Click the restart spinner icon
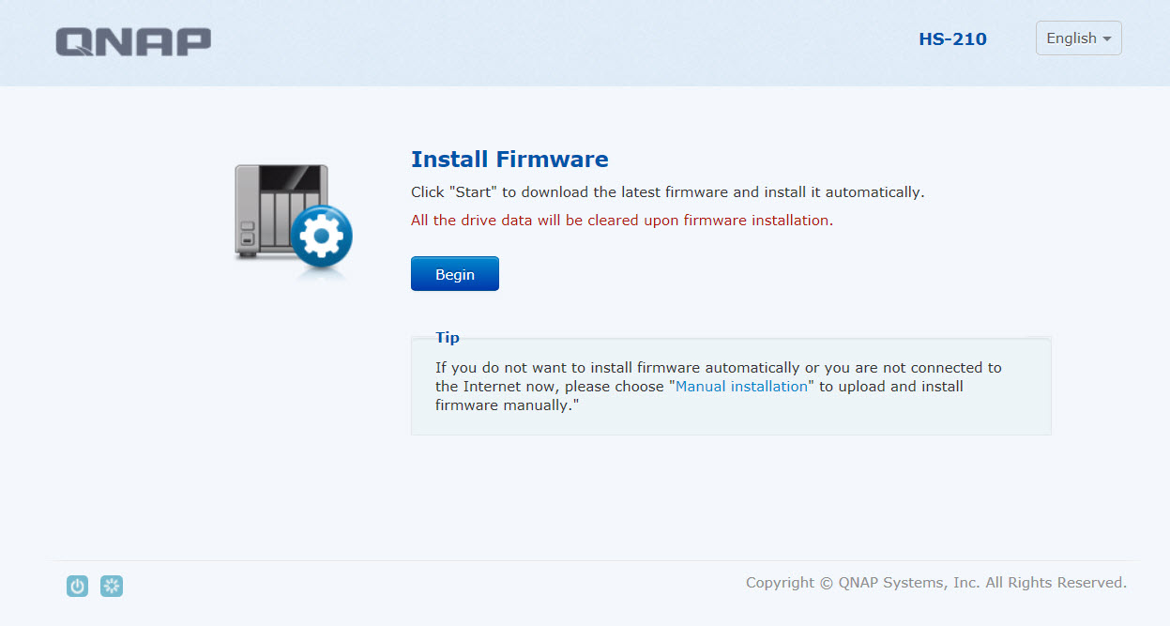1170x626 pixels. 112,587
